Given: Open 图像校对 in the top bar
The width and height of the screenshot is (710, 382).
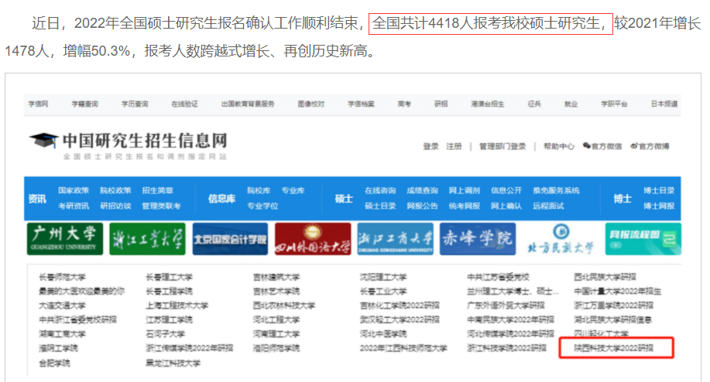Looking at the screenshot, I should click(311, 104).
